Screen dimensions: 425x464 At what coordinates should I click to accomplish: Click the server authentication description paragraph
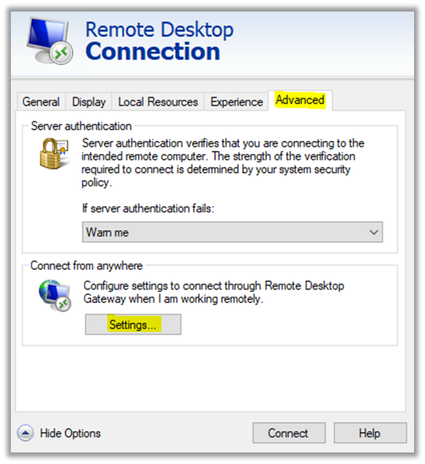pyautogui.click(x=223, y=163)
